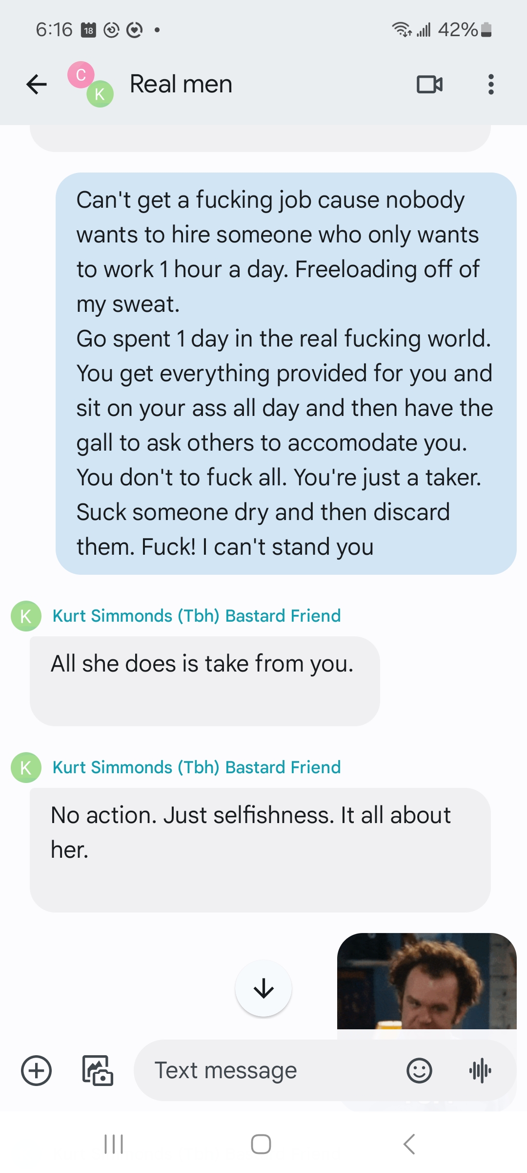Tap Kurt's avatar beside second message
This screenshot has height=1173, width=527.
click(26, 767)
